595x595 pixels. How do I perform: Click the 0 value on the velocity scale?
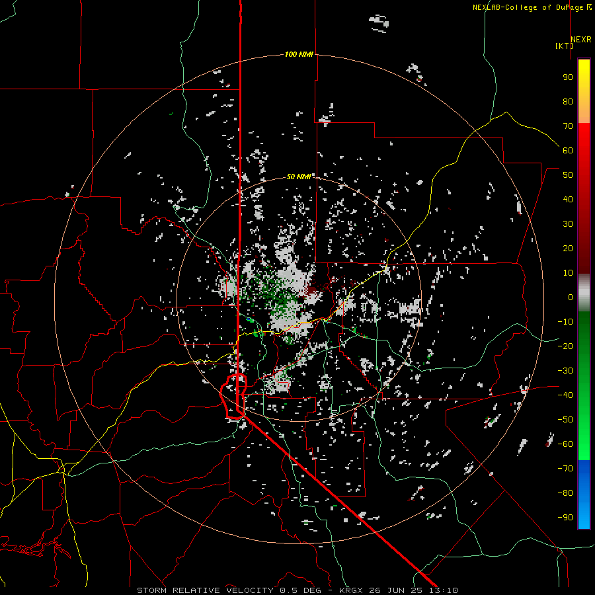[x=571, y=297]
